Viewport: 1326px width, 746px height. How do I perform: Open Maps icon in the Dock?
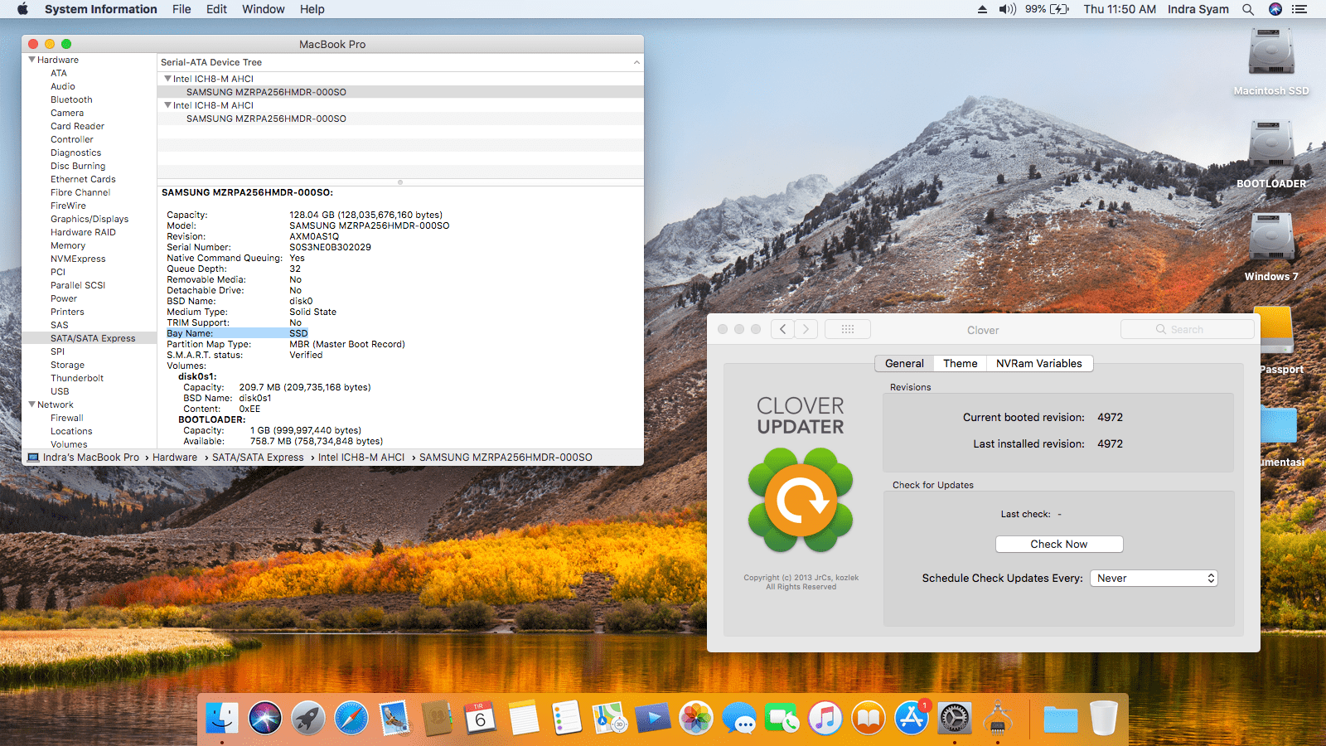[610, 718]
